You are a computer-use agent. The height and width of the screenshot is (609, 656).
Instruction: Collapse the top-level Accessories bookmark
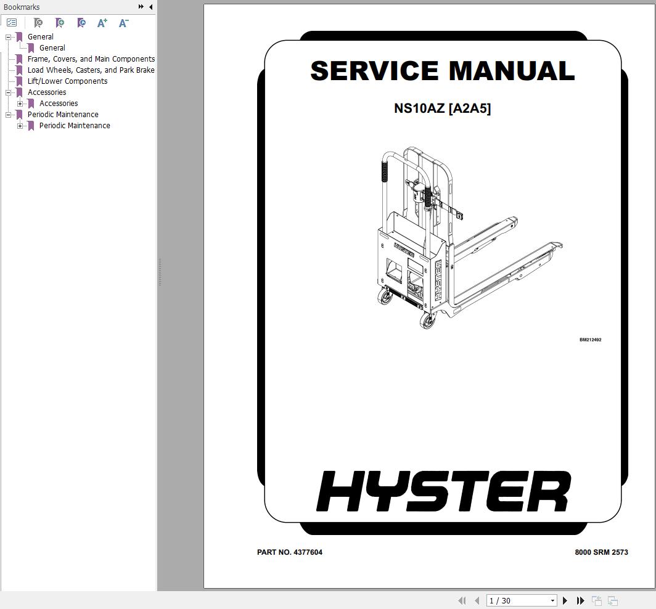click(x=9, y=92)
